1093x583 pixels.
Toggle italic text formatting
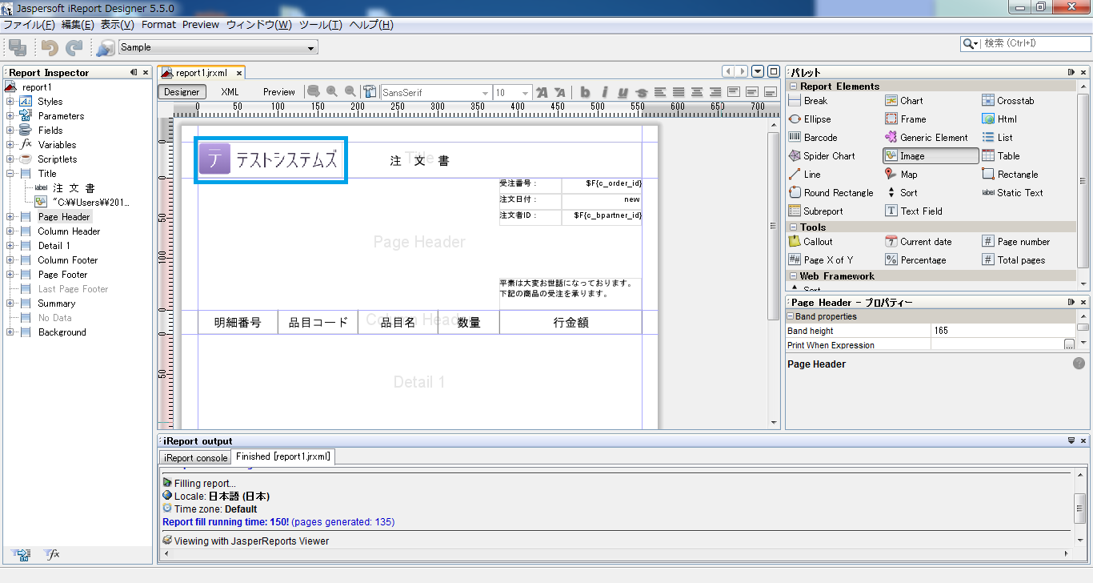pos(604,92)
